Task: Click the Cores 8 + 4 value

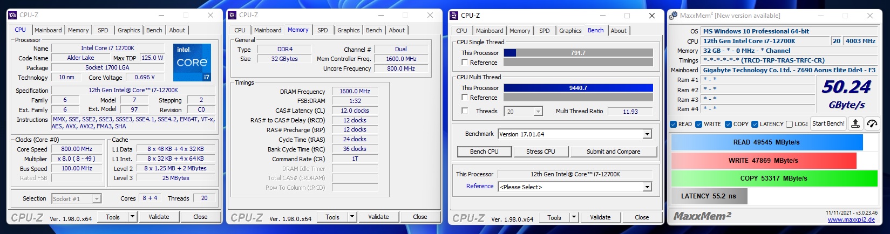Action: pyautogui.click(x=150, y=198)
